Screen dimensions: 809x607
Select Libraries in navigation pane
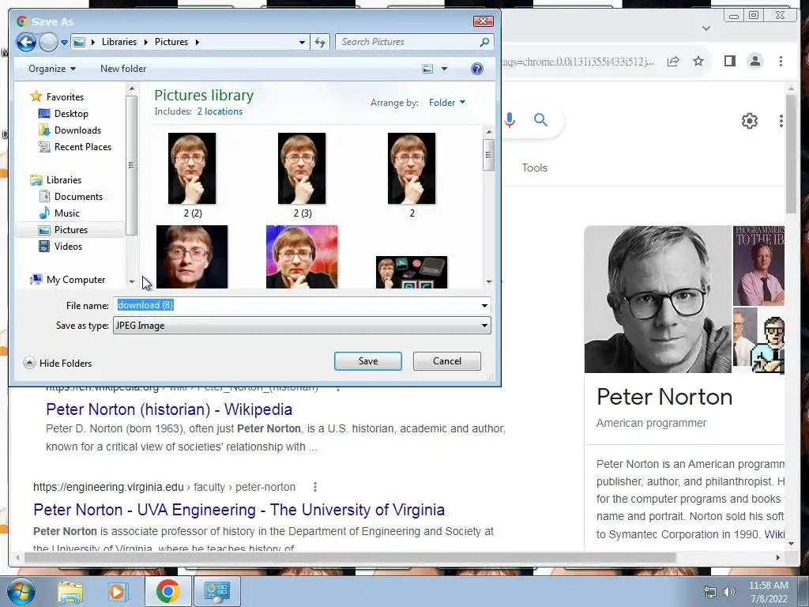63,179
